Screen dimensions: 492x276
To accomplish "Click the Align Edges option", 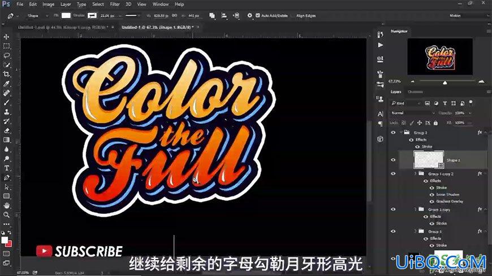I will coord(305,16).
